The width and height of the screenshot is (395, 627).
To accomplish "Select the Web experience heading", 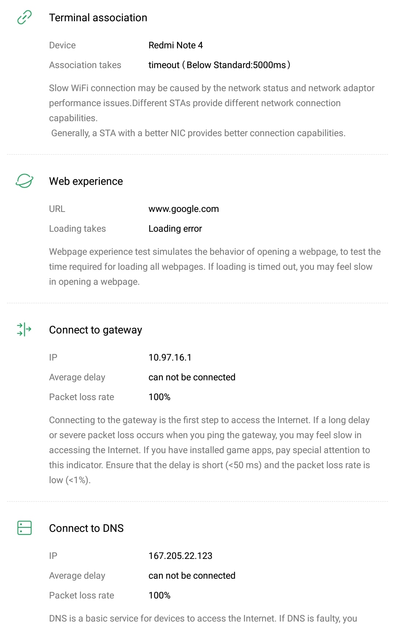I will (86, 181).
